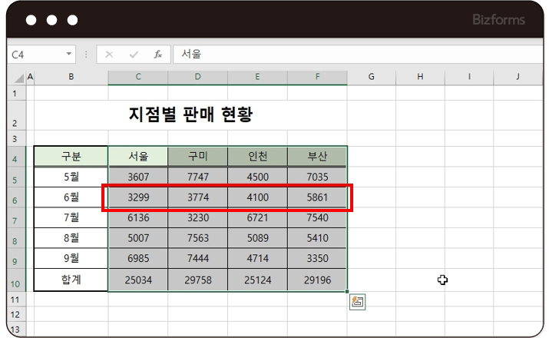Click the Select All corner triangle

19,78
